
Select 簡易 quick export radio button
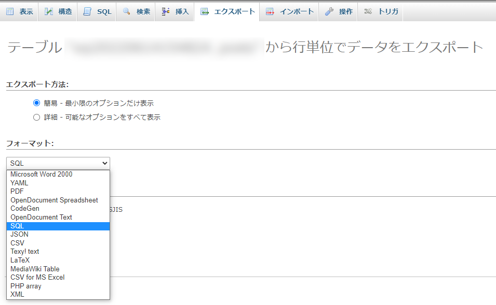36,103
